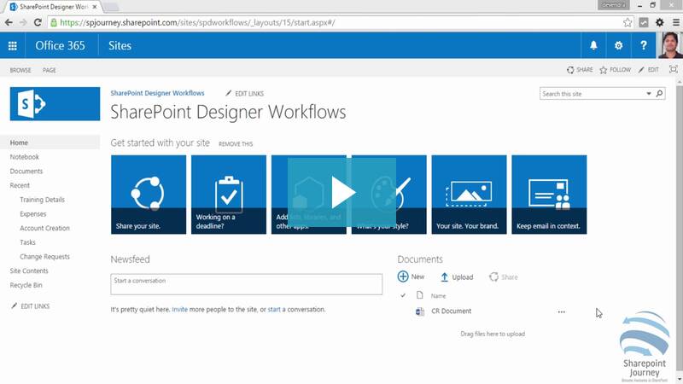
Task: Click the Share your site tile
Action: pyautogui.click(x=149, y=195)
